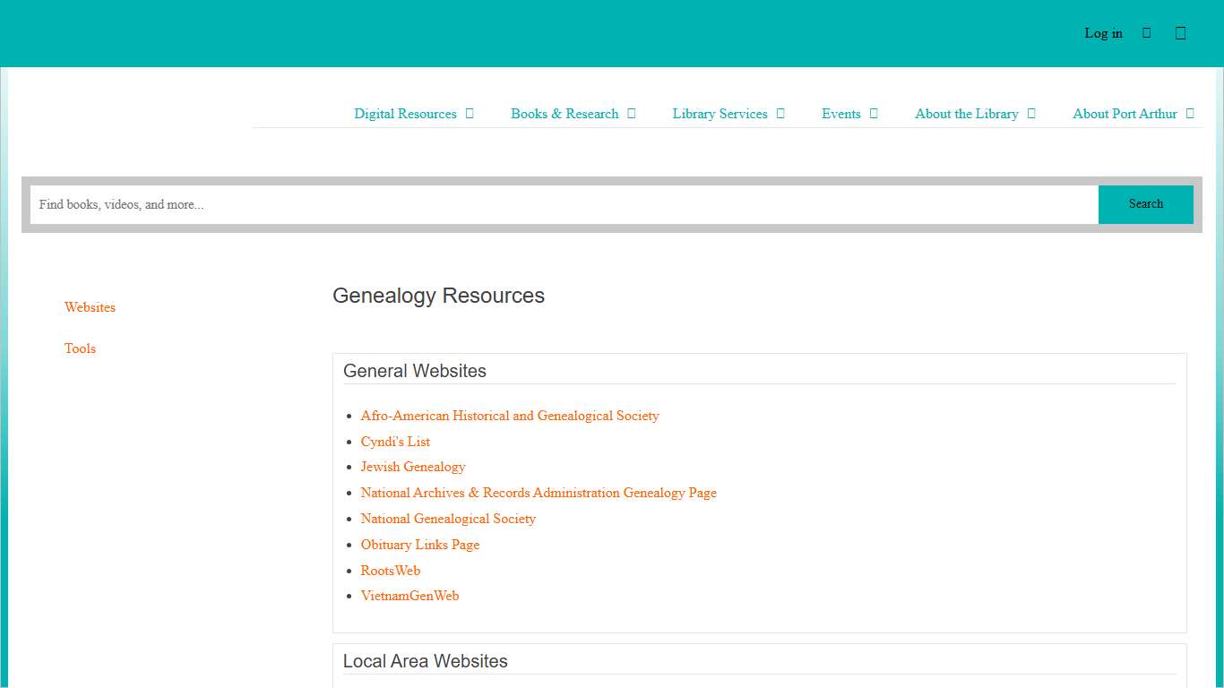The height and width of the screenshot is (688, 1224).
Task: Open the Obituary Links Page
Action: pos(420,545)
